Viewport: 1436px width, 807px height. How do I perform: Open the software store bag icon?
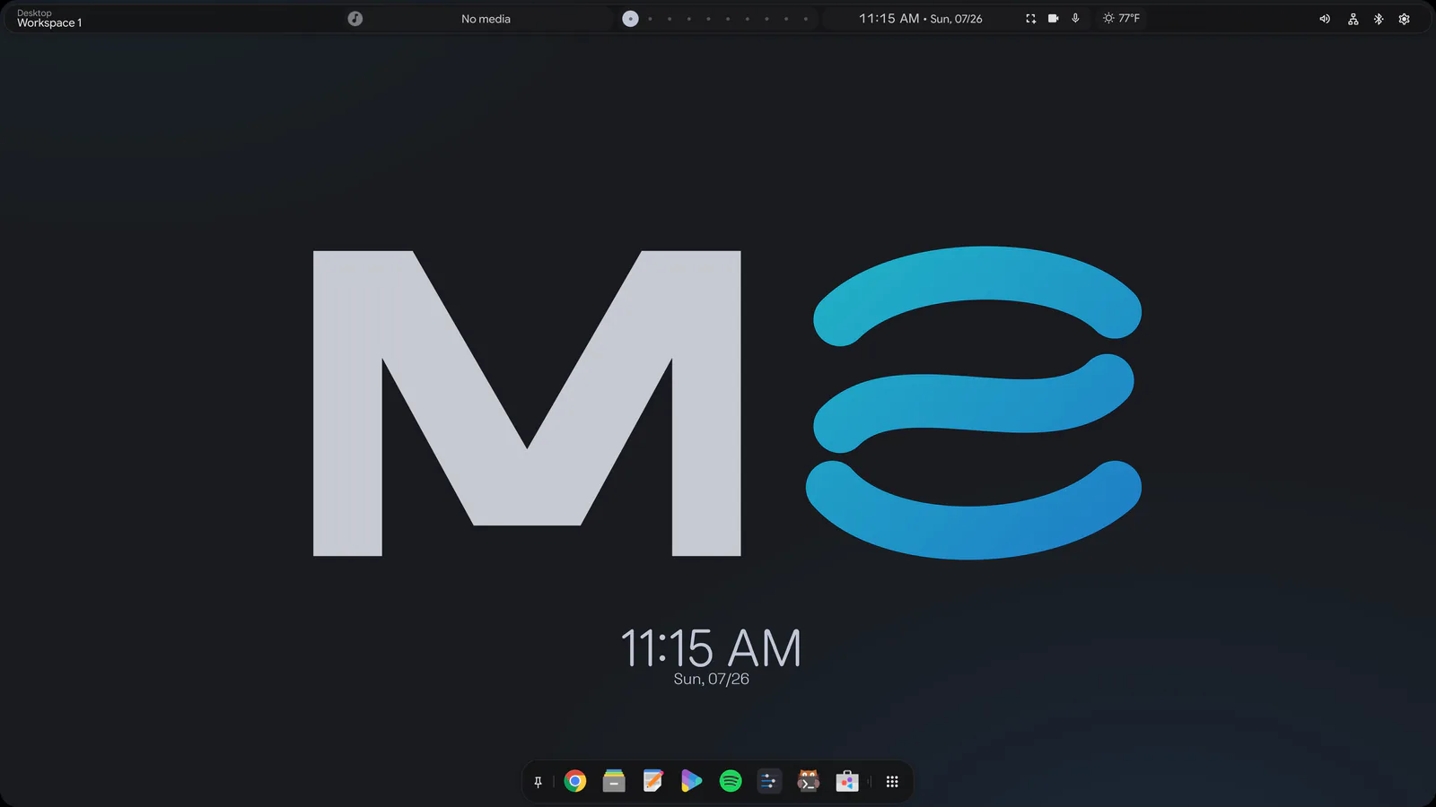(847, 781)
